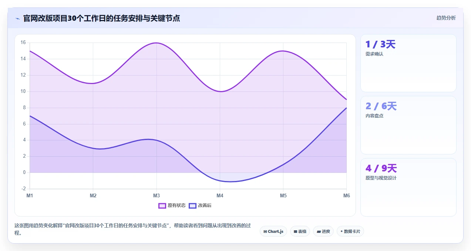471x251 pixels.
Task: Click the 趋势分析 label in the header
Action: [x=446, y=18]
